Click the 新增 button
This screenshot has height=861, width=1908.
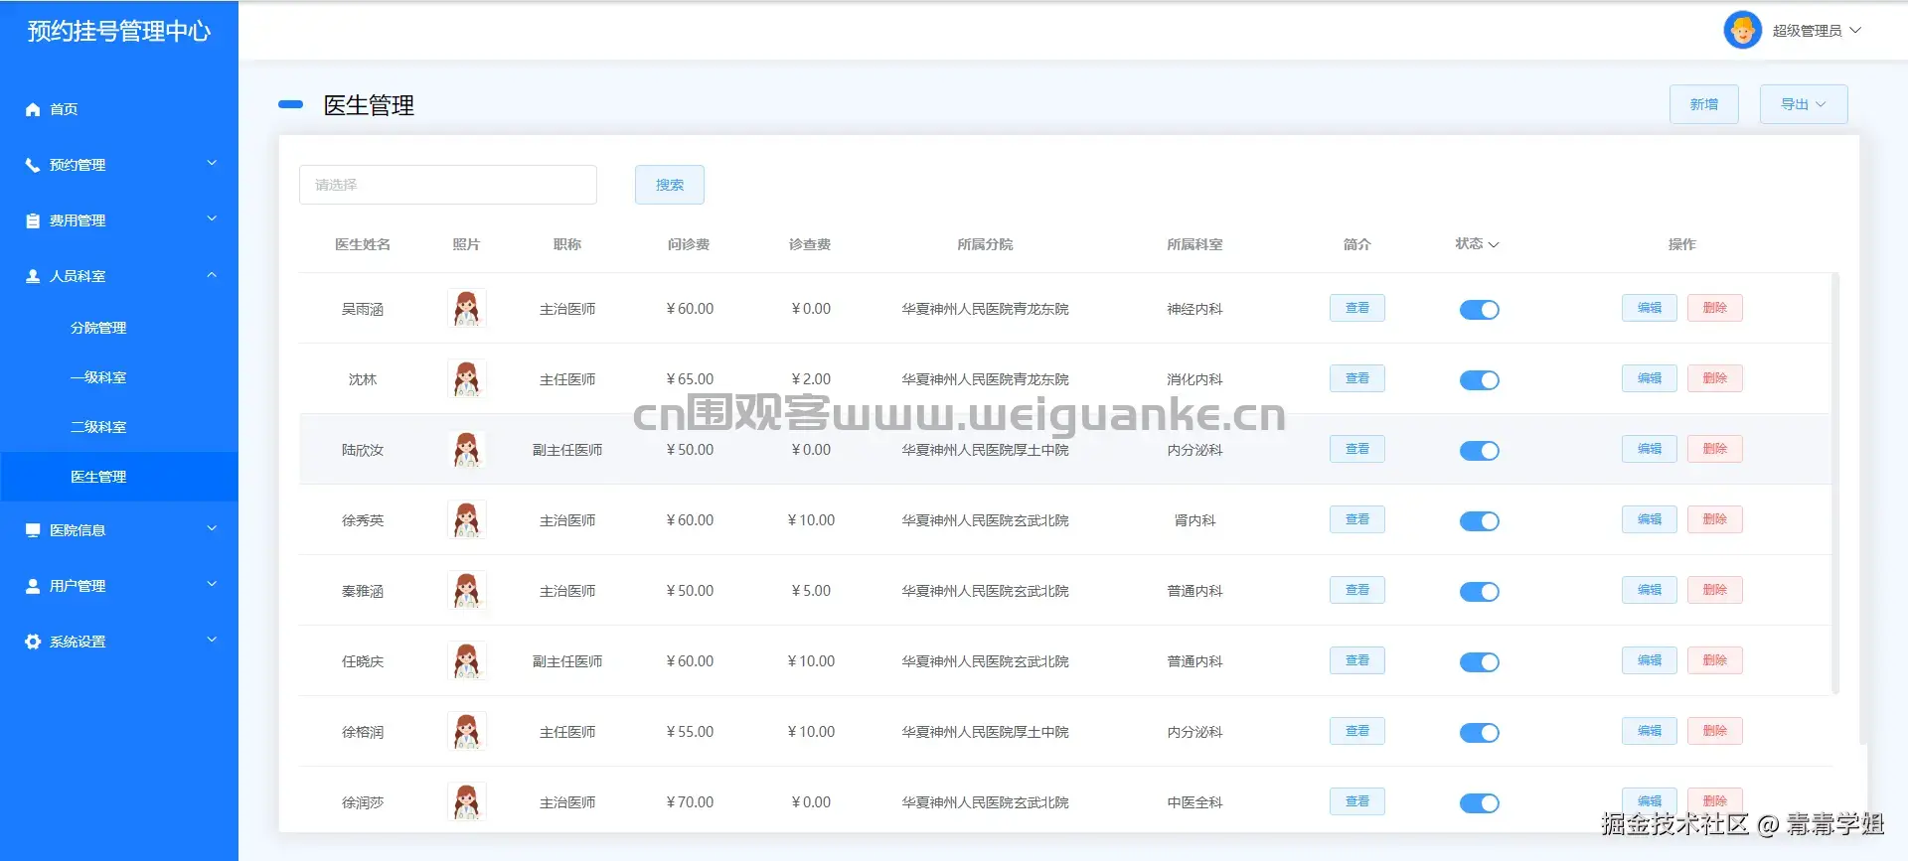(x=1704, y=104)
